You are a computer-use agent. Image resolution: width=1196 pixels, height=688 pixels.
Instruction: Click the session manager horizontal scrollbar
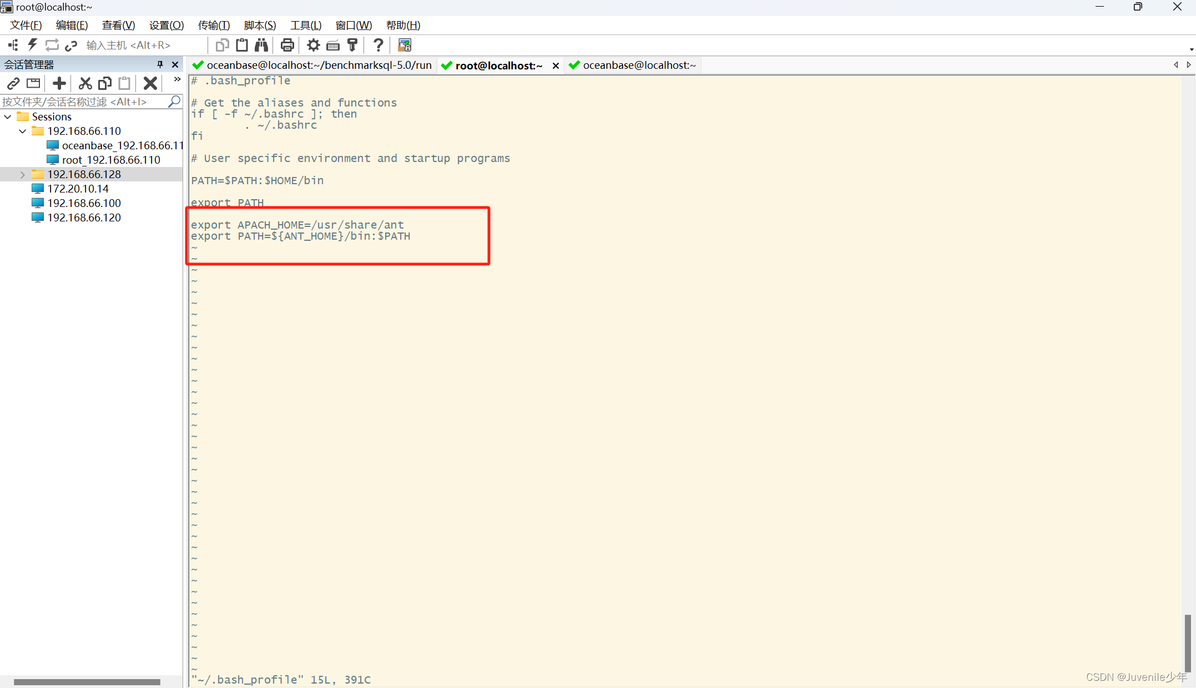coord(87,682)
